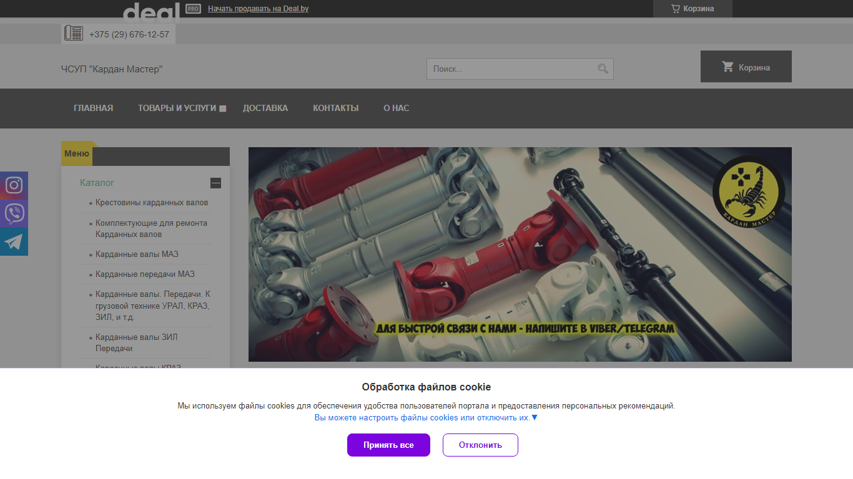Screen dimensions: 853x479
Task: Open the О нас menu item
Action: point(397,108)
